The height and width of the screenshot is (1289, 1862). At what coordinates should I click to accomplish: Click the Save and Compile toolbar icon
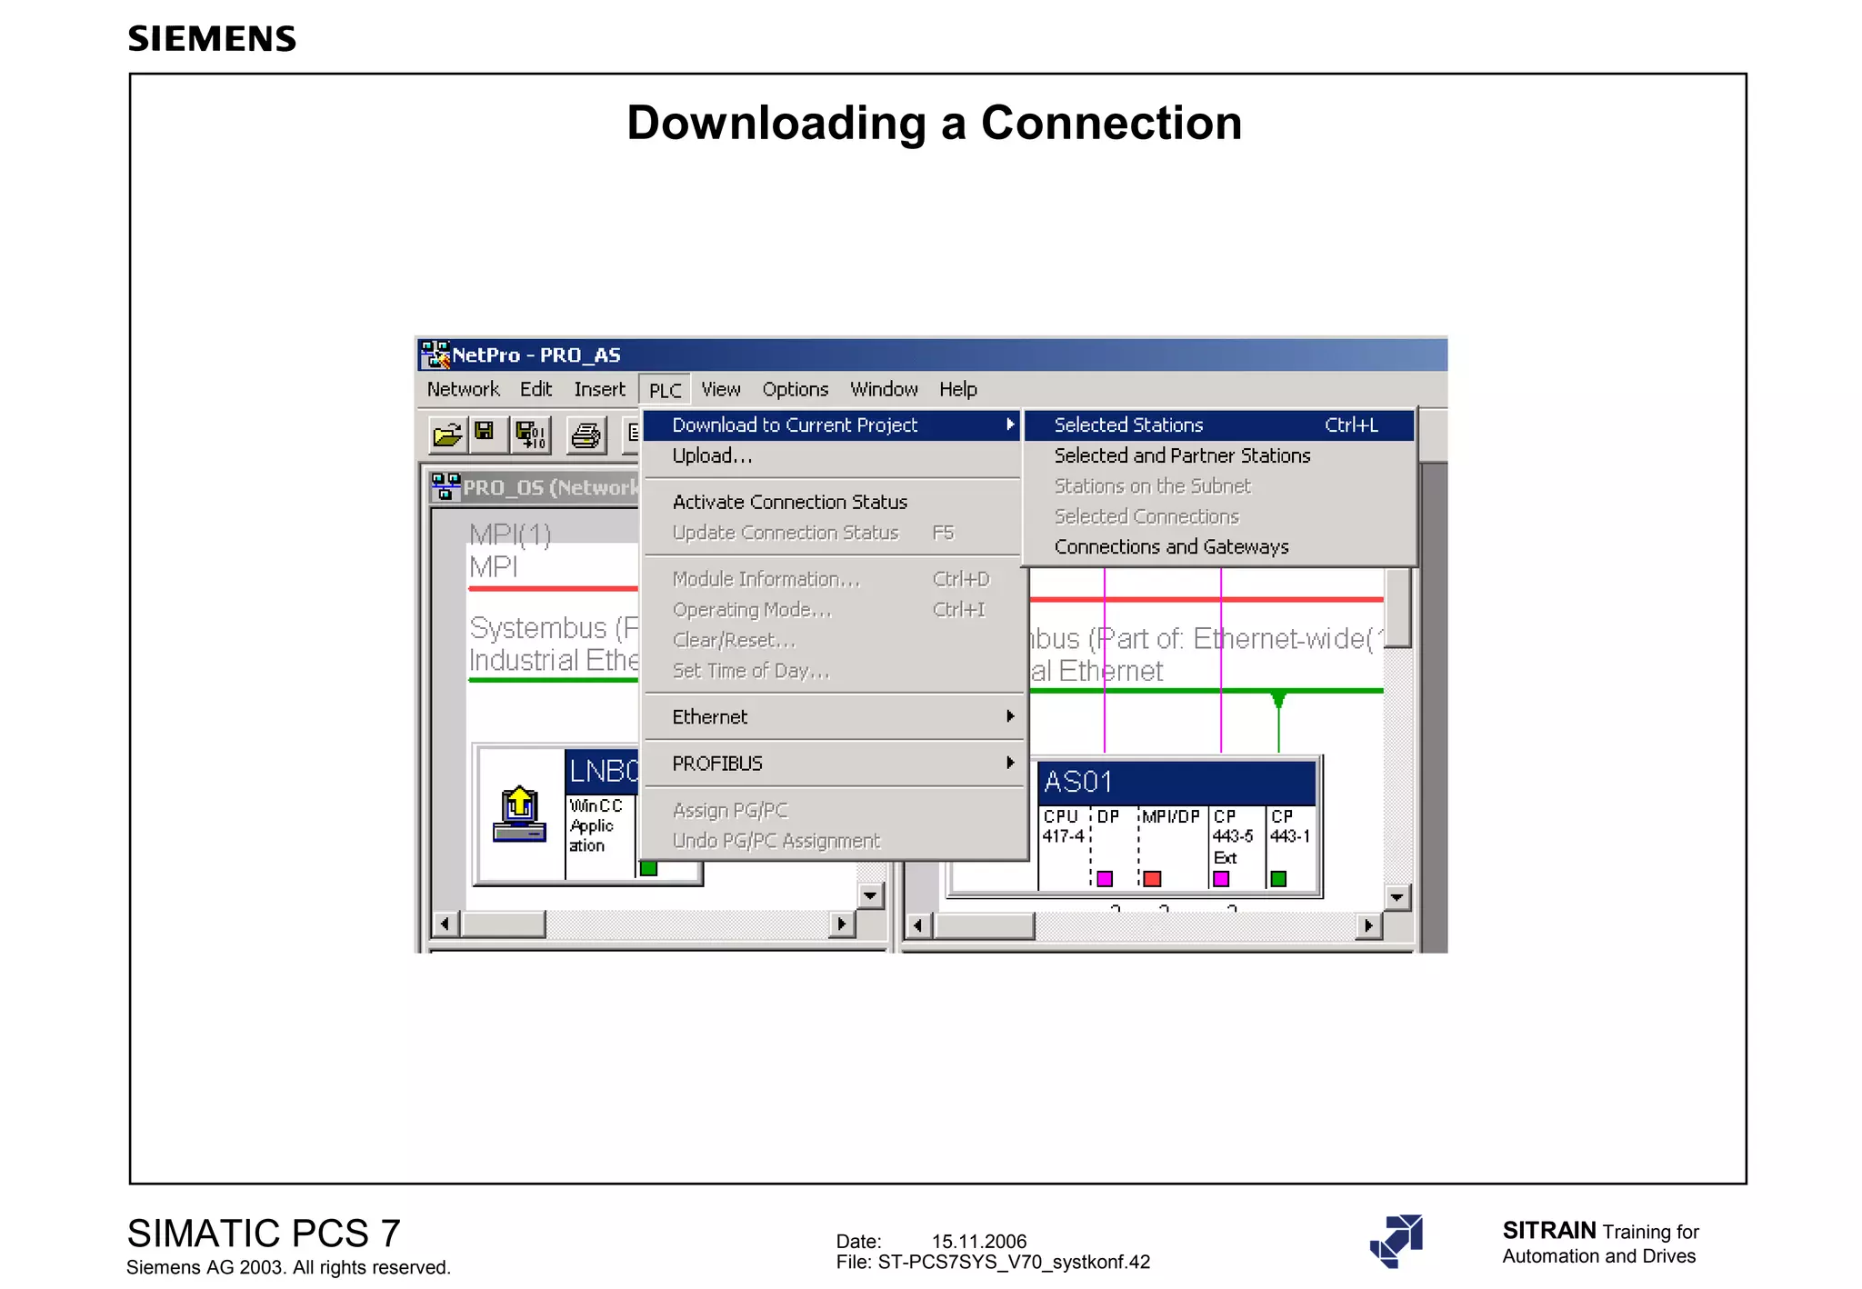(x=531, y=435)
